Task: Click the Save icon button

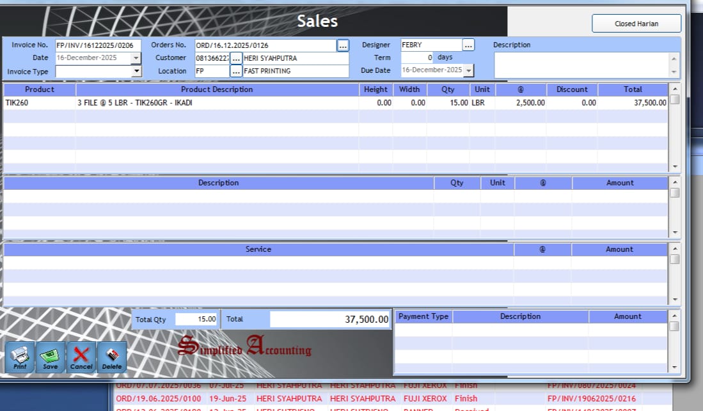Action: [51, 356]
